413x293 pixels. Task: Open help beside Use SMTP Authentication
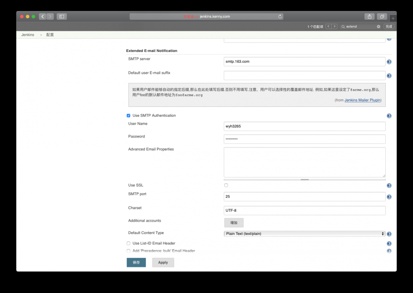click(x=389, y=116)
